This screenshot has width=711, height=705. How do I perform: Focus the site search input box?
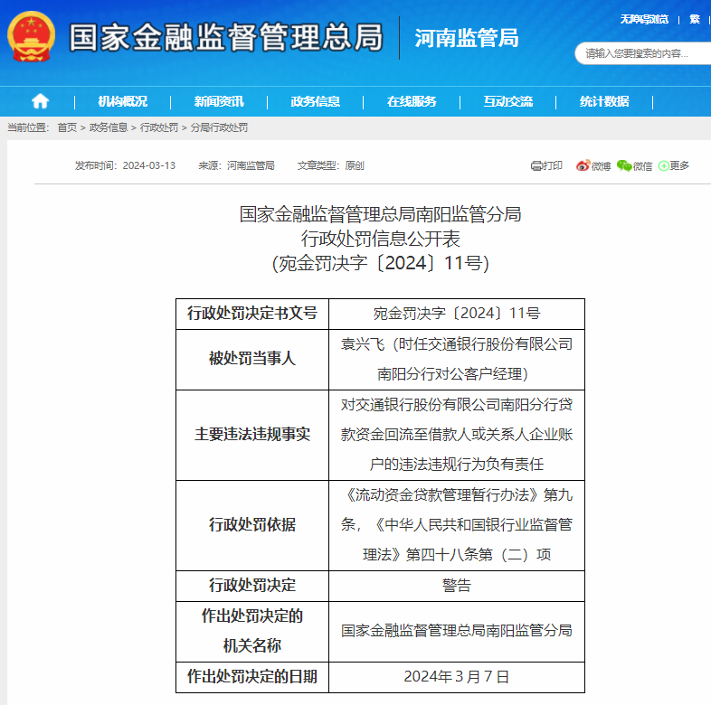pyautogui.click(x=643, y=53)
